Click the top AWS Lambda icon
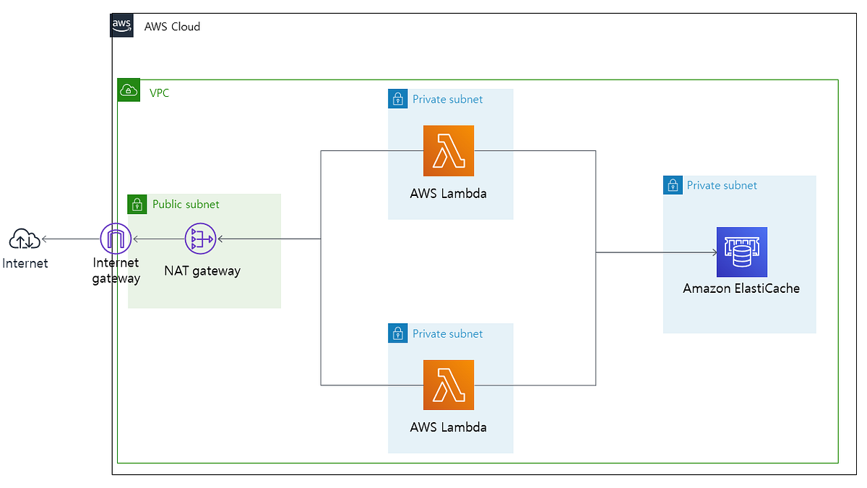Viewport: 867px width, 488px height. pos(449,150)
